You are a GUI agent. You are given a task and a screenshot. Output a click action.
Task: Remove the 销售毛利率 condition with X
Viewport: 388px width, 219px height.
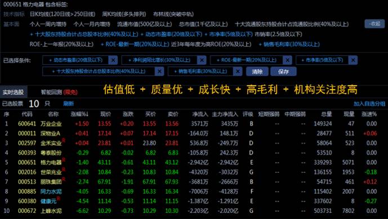point(238,71)
